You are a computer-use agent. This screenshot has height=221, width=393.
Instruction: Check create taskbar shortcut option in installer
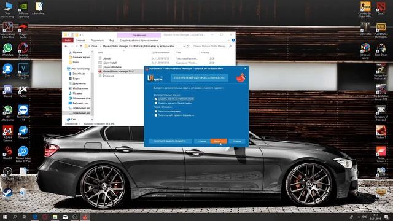[x=155, y=103]
